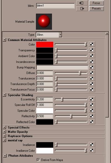Click the red sphere Material Sample thumbnail
Image resolution: width=111 pixels, height=163 pixels.
(44, 21)
